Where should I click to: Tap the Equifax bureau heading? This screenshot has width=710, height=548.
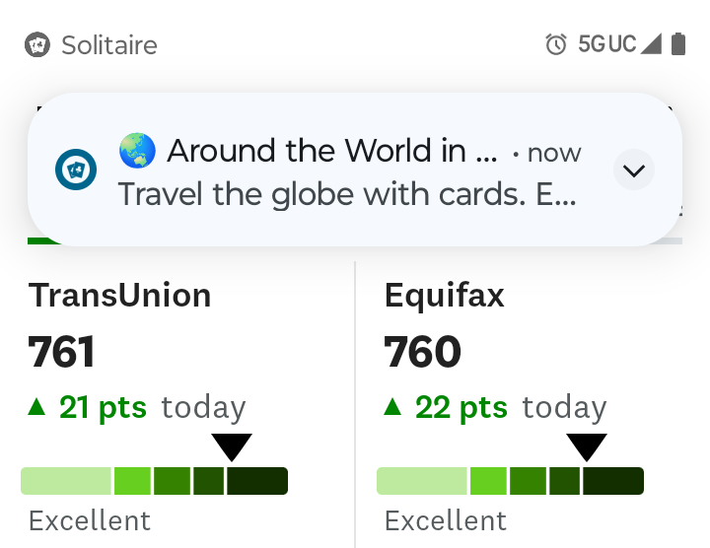click(445, 295)
